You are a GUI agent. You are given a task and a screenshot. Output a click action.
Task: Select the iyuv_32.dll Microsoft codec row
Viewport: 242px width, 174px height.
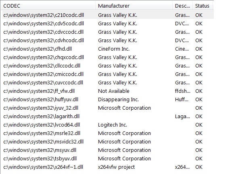click(x=41, y=108)
